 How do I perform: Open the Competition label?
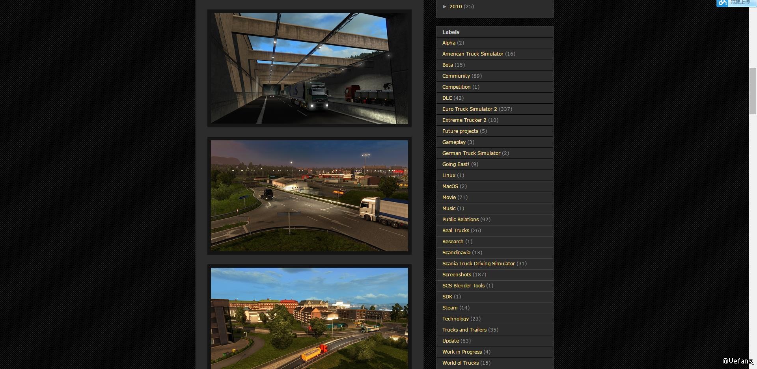(457, 87)
